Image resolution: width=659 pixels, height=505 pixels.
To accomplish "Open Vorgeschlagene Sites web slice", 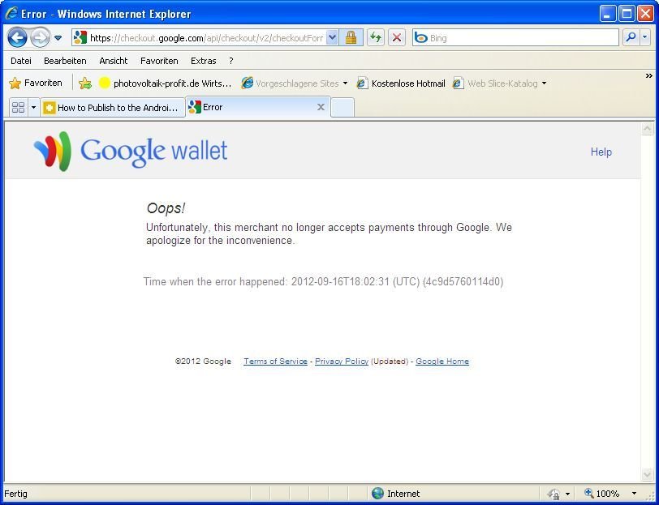I will click(294, 83).
